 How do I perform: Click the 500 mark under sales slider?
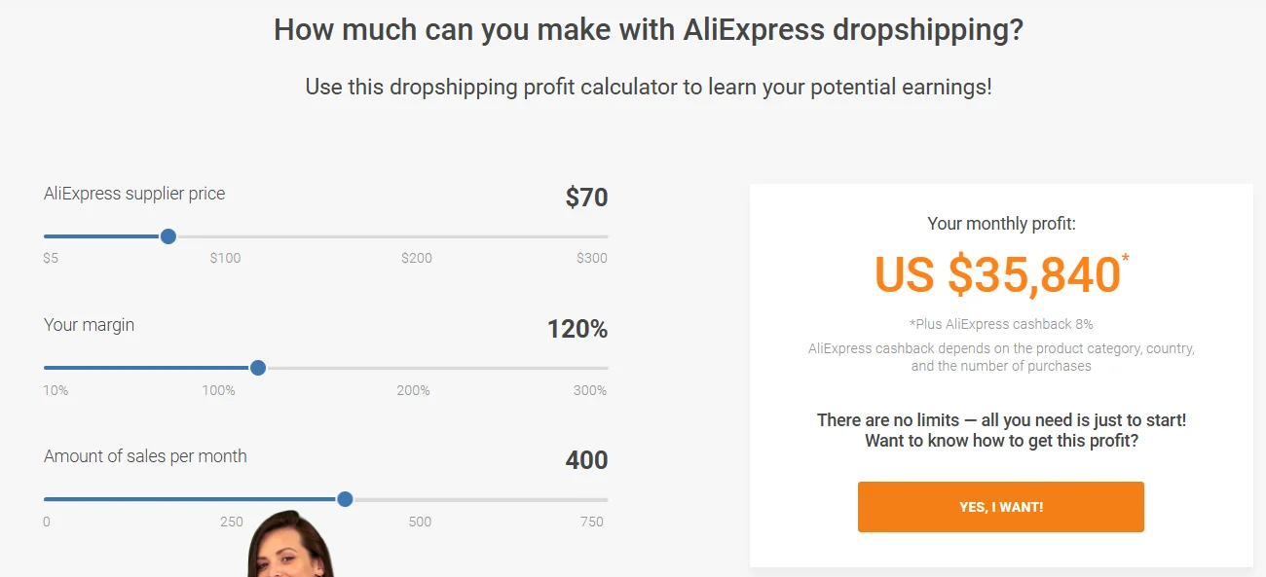[420, 522]
